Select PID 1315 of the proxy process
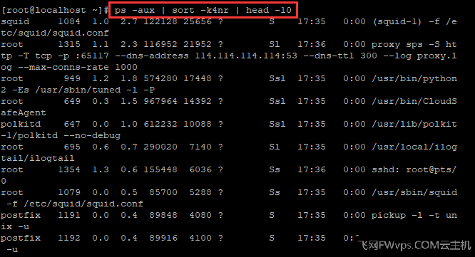Screen dimensions: 475x257 click(69, 44)
